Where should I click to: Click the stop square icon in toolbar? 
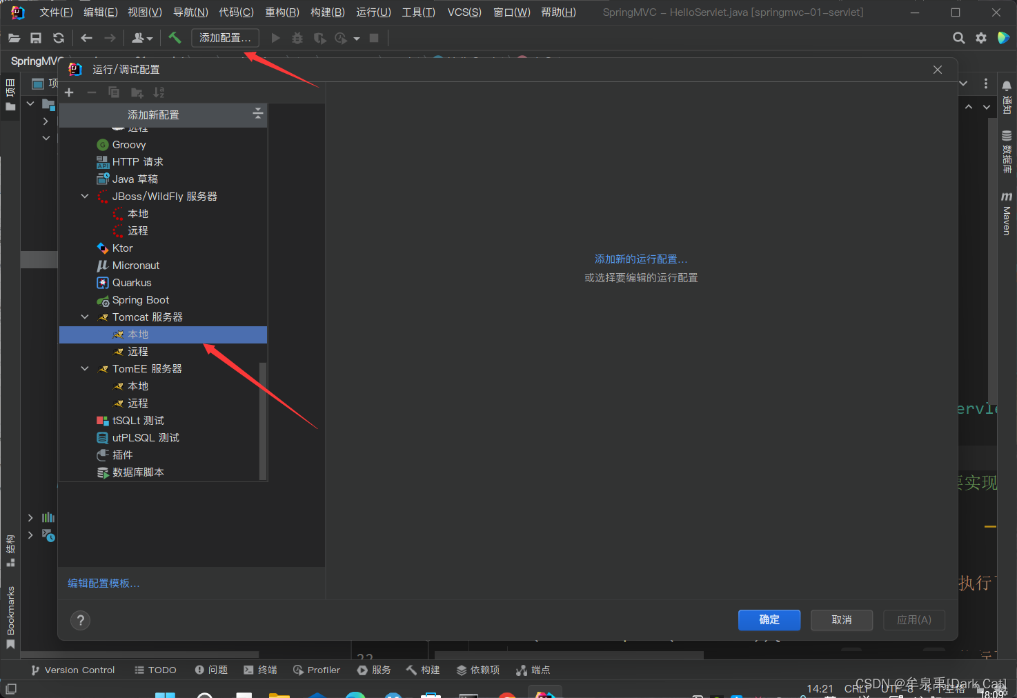[x=374, y=38]
